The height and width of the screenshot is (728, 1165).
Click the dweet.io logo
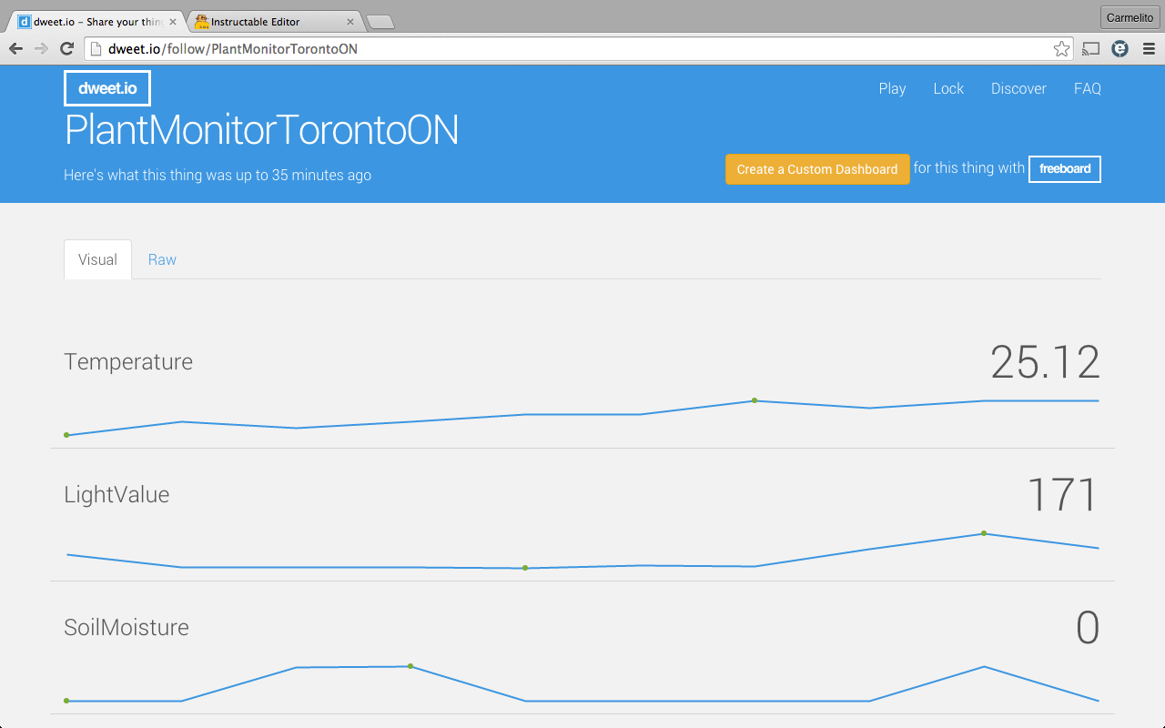(107, 88)
